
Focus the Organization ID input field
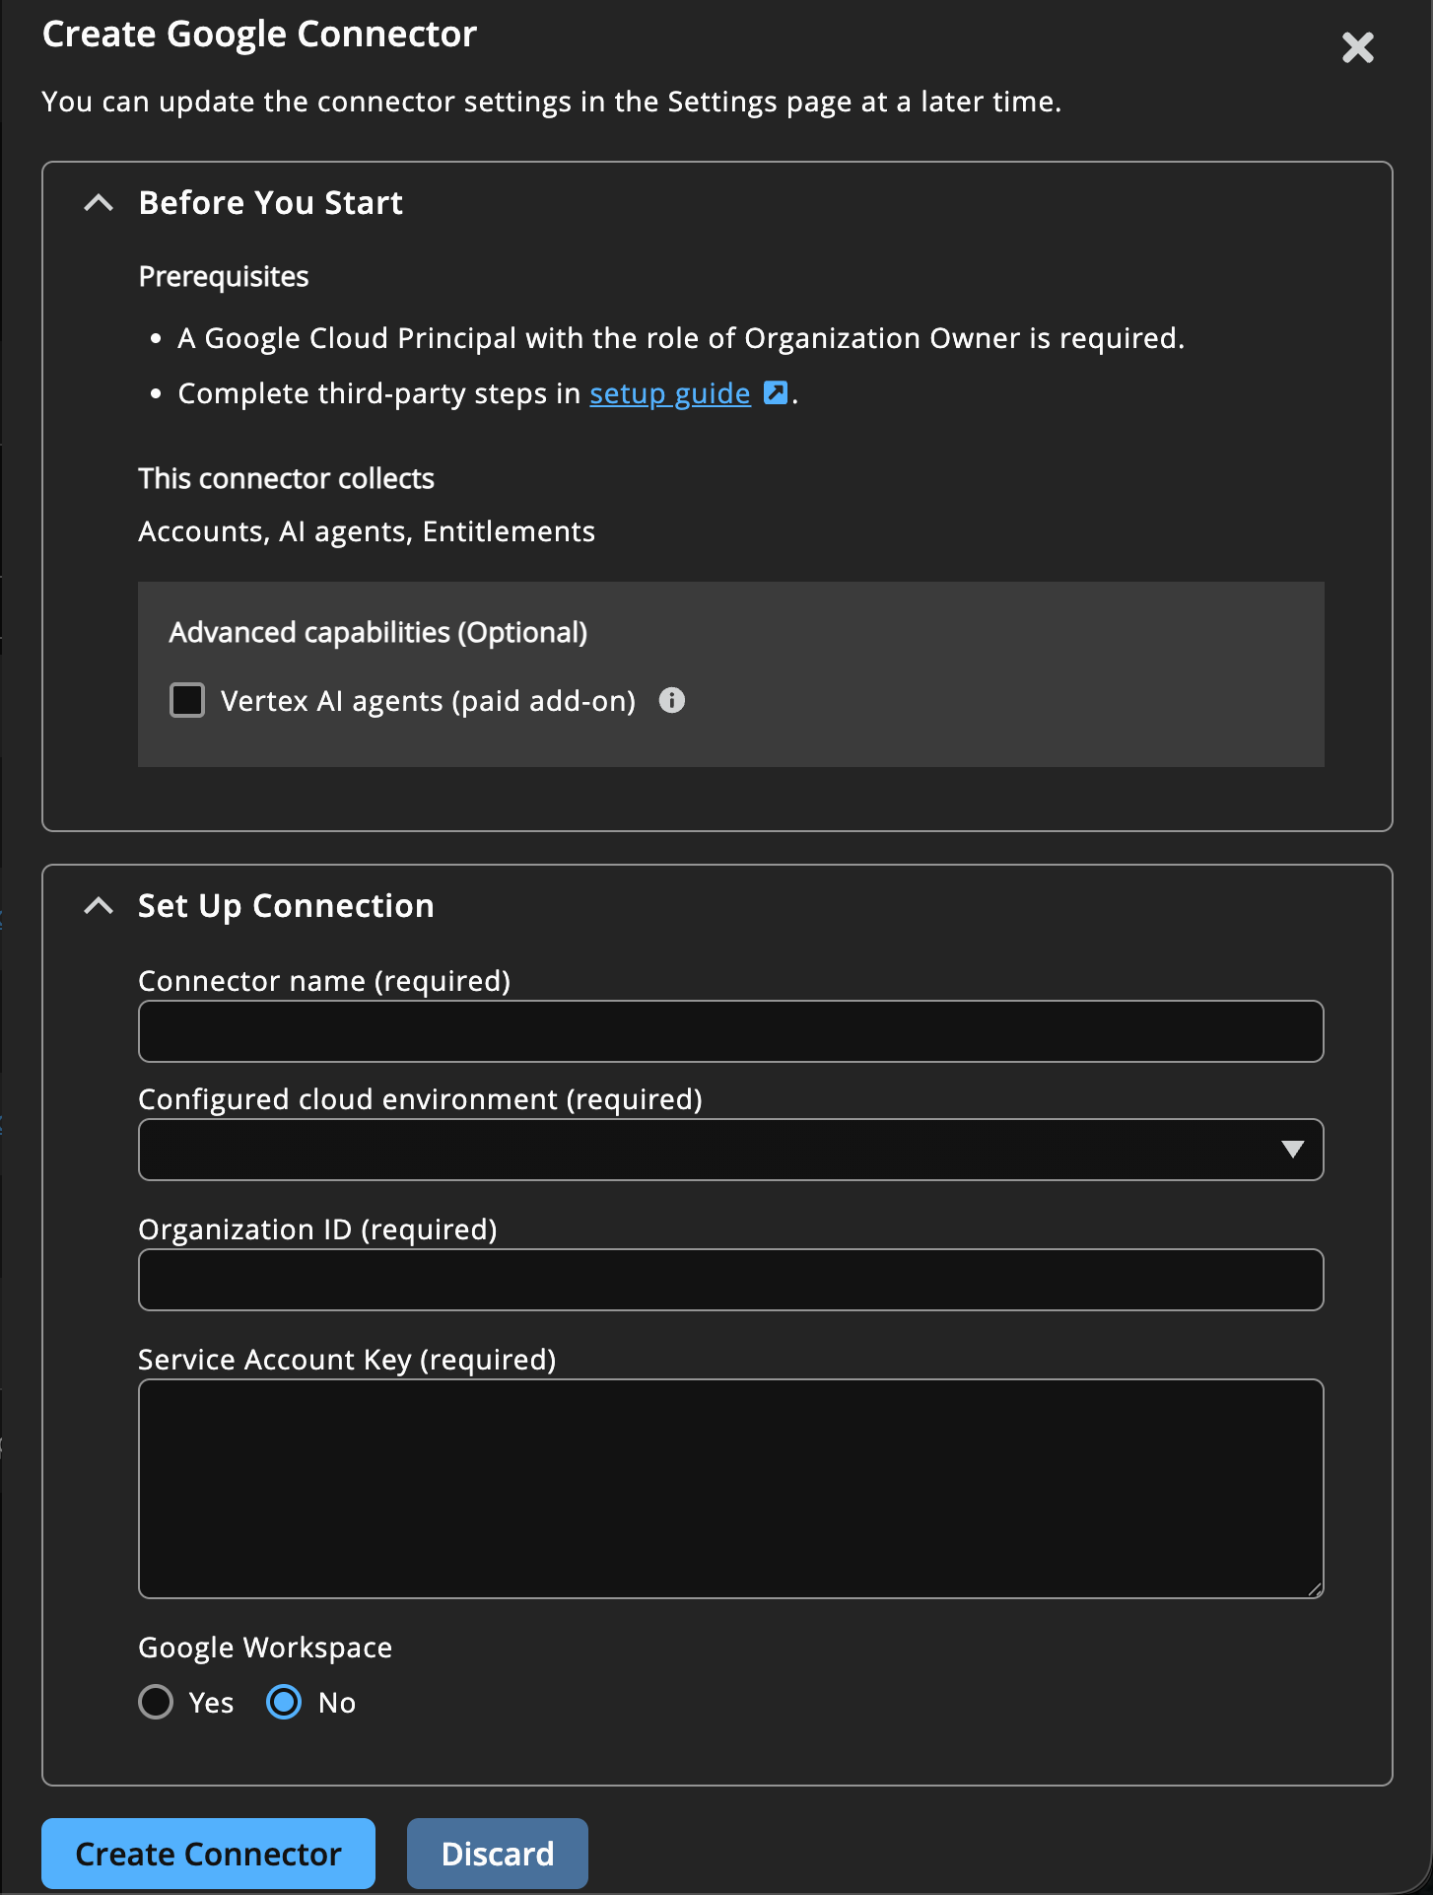[x=730, y=1280]
